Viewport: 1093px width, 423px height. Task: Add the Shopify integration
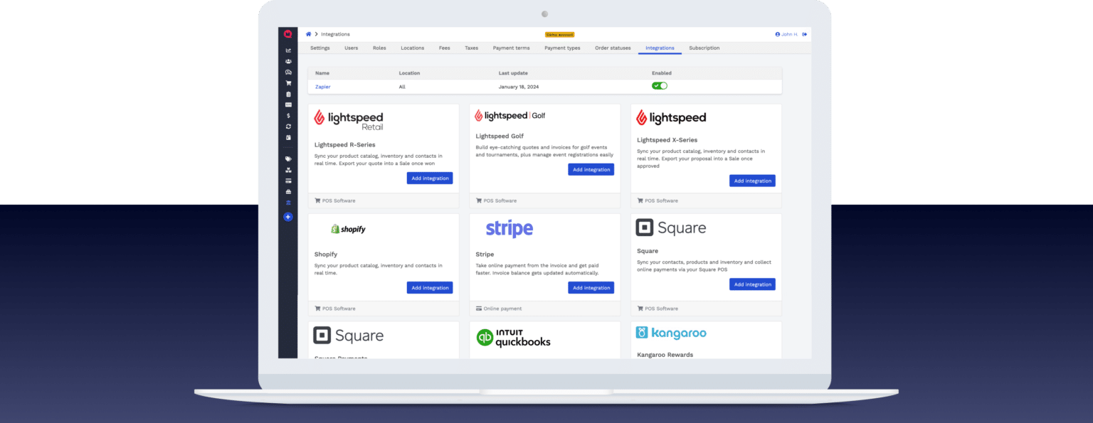click(430, 287)
